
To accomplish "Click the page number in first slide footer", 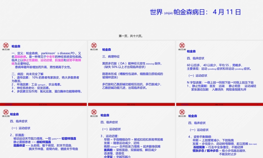I will tap(82, 104).
